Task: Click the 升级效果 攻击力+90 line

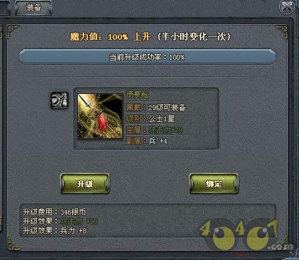Action: pyautogui.click(x=60, y=221)
